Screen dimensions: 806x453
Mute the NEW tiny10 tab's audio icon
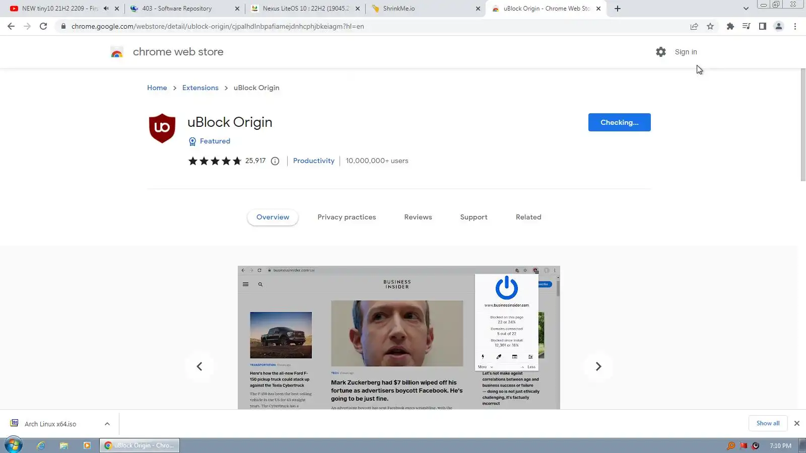tap(106, 9)
